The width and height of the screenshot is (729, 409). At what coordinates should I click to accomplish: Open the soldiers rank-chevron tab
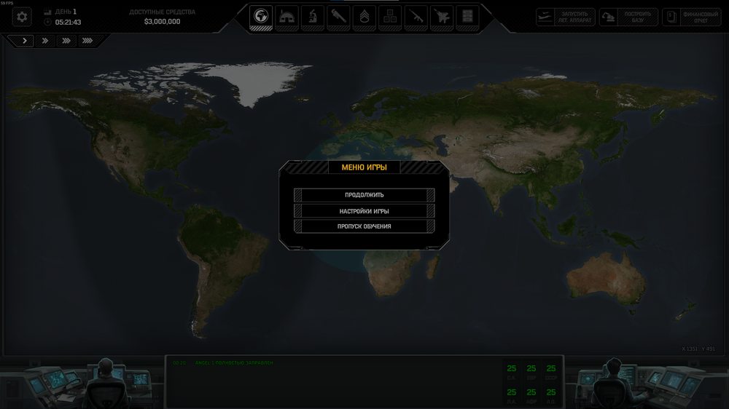click(x=364, y=17)
